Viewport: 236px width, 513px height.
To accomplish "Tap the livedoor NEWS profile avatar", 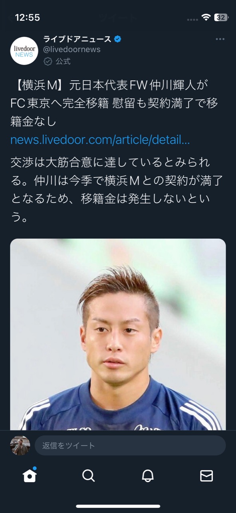I will point(24,51).
